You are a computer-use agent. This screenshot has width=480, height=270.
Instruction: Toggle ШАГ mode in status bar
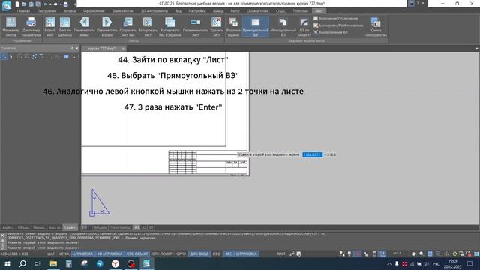click(51, 253)
